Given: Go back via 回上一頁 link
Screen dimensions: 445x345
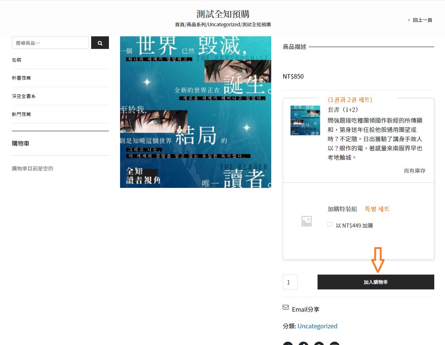Looking at the screenshot, I should pyautogui.click(x=422, y=20).
